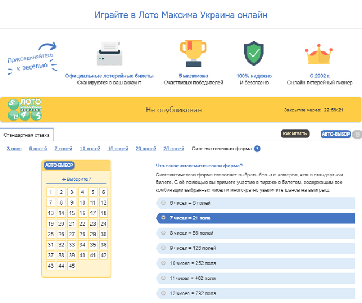Pick number 3 on the ticket grid
The width and height of the screenshot is (362, 303).
72,192
